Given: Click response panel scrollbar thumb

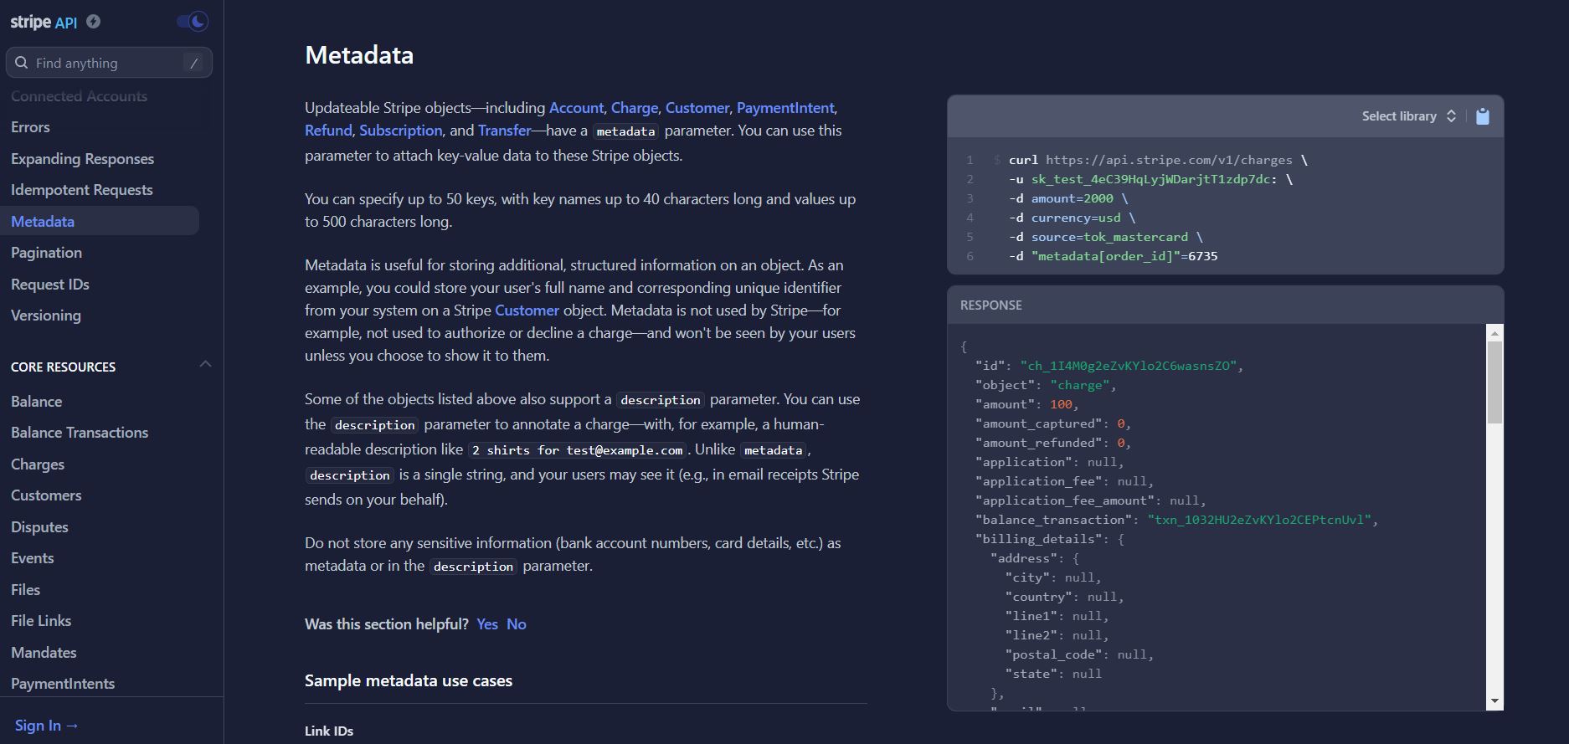Looking at the screenshot, I should (1494, 382).
